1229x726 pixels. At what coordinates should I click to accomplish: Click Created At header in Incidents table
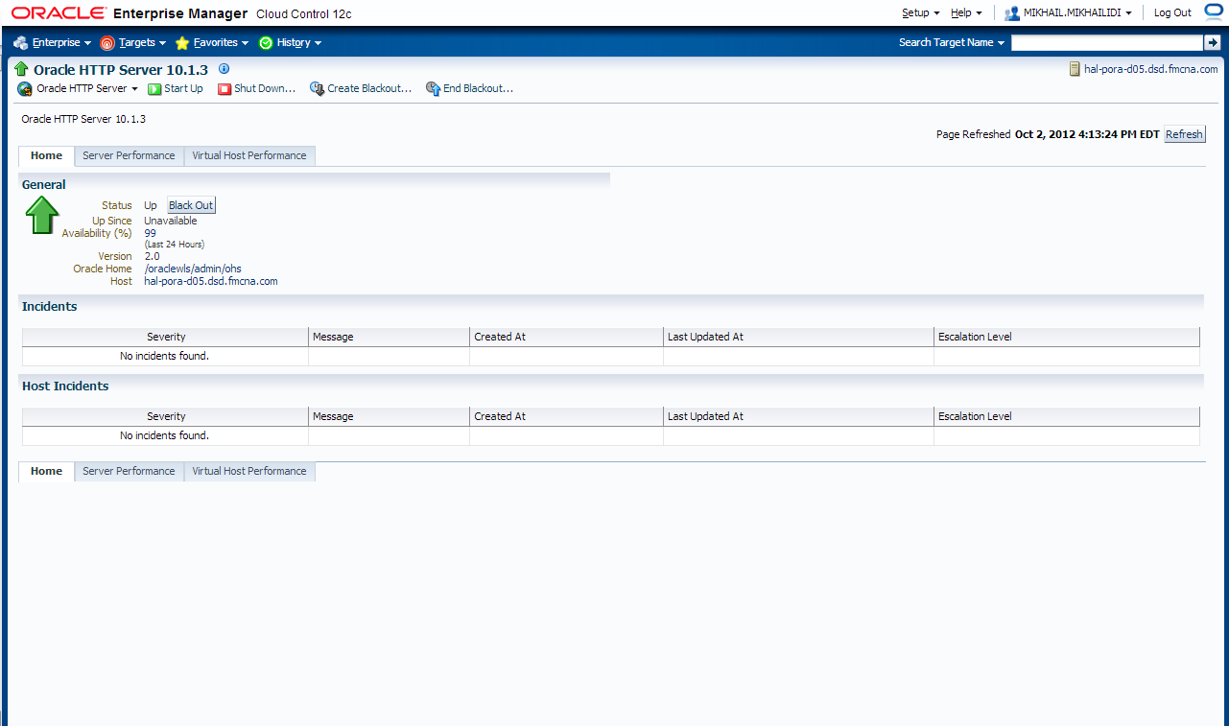(566, 337)
